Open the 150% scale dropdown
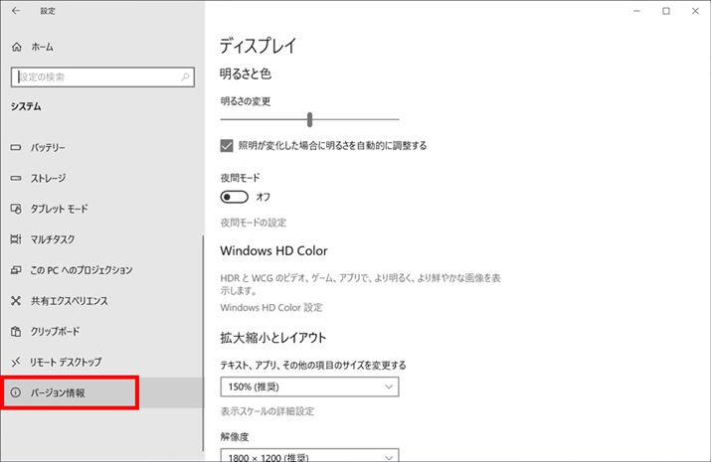The height and width of the screenshot is (462, 711). (x=309, y=386)
